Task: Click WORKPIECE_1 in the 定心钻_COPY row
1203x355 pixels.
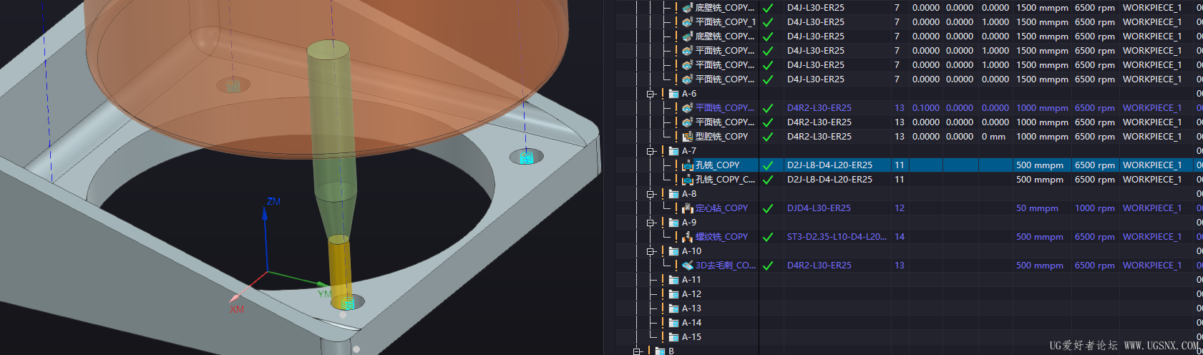Action: coord(1152,208)
